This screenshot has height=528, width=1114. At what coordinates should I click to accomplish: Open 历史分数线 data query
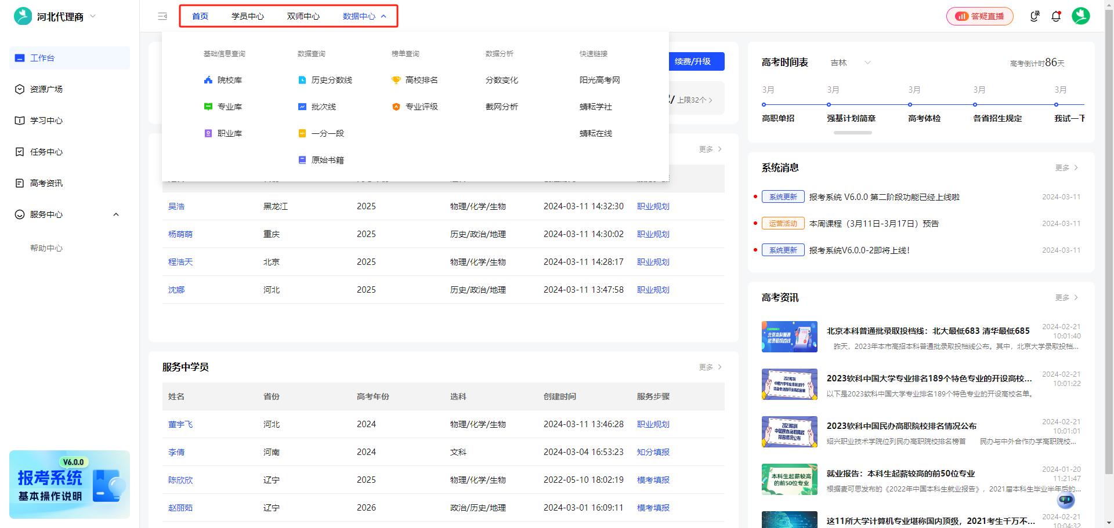pos(325,80)
